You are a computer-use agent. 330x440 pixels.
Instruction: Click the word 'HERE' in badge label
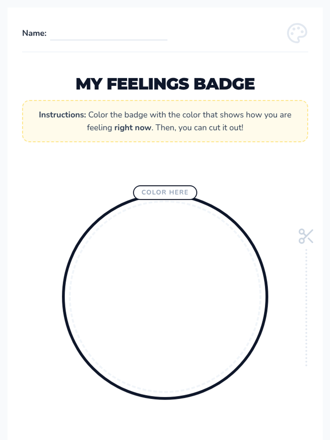(x=179, y=192)
